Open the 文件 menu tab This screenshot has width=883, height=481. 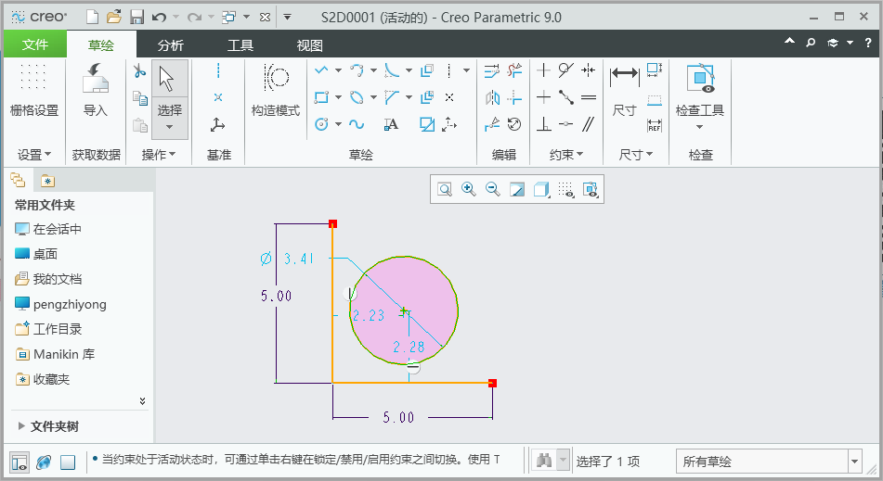[35, 44]
